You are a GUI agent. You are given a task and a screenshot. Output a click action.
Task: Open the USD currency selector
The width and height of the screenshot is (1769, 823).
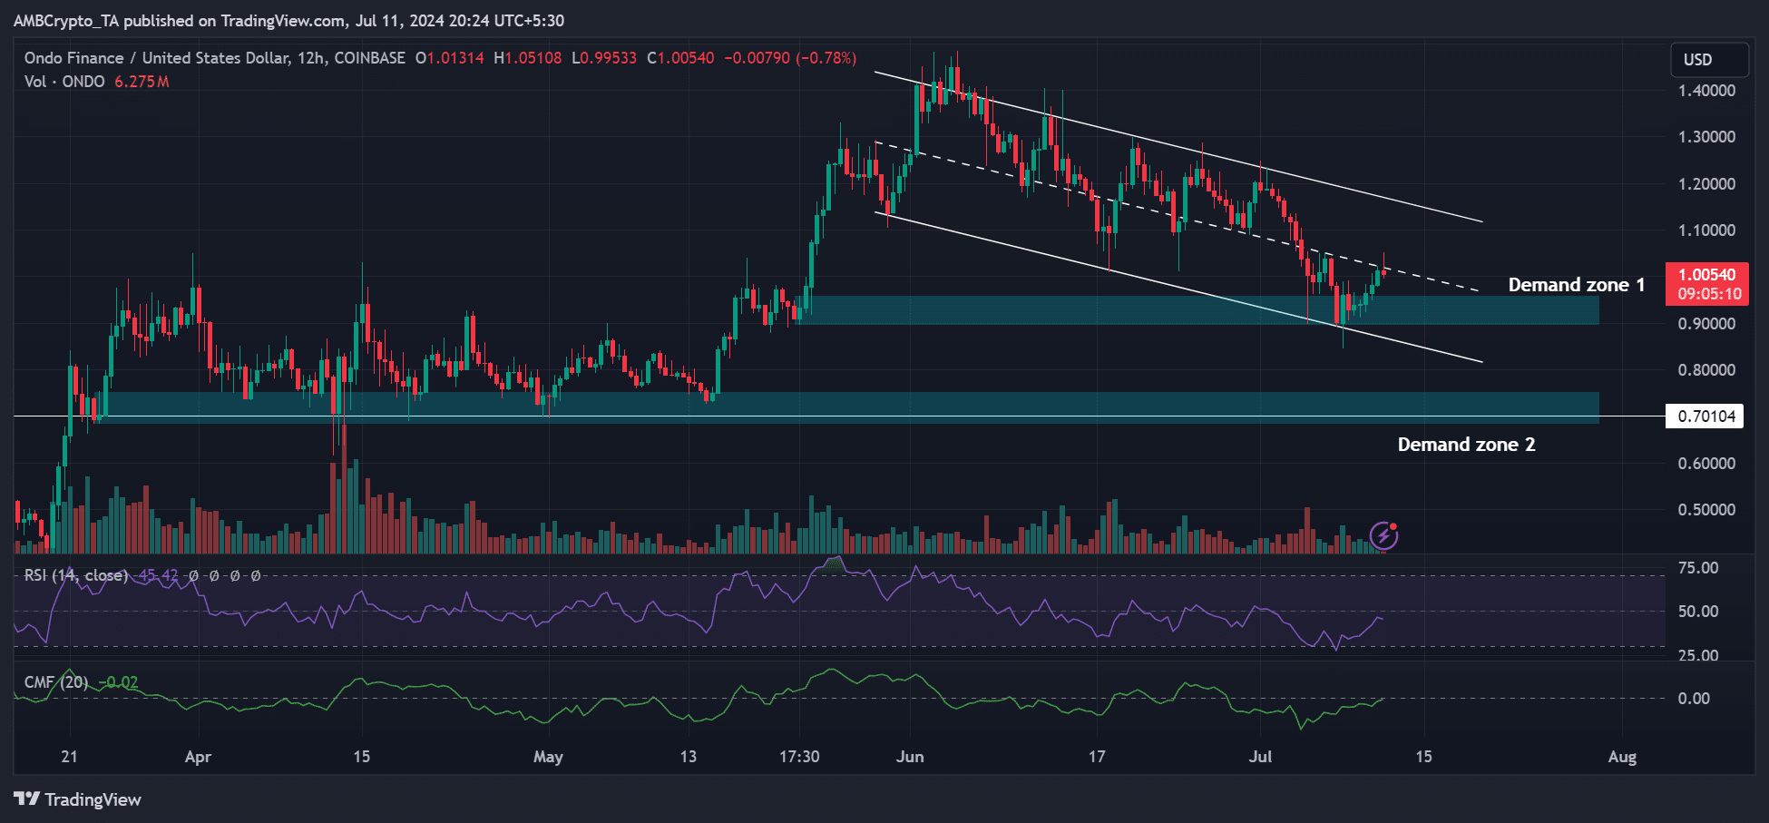coord(1709,60)
